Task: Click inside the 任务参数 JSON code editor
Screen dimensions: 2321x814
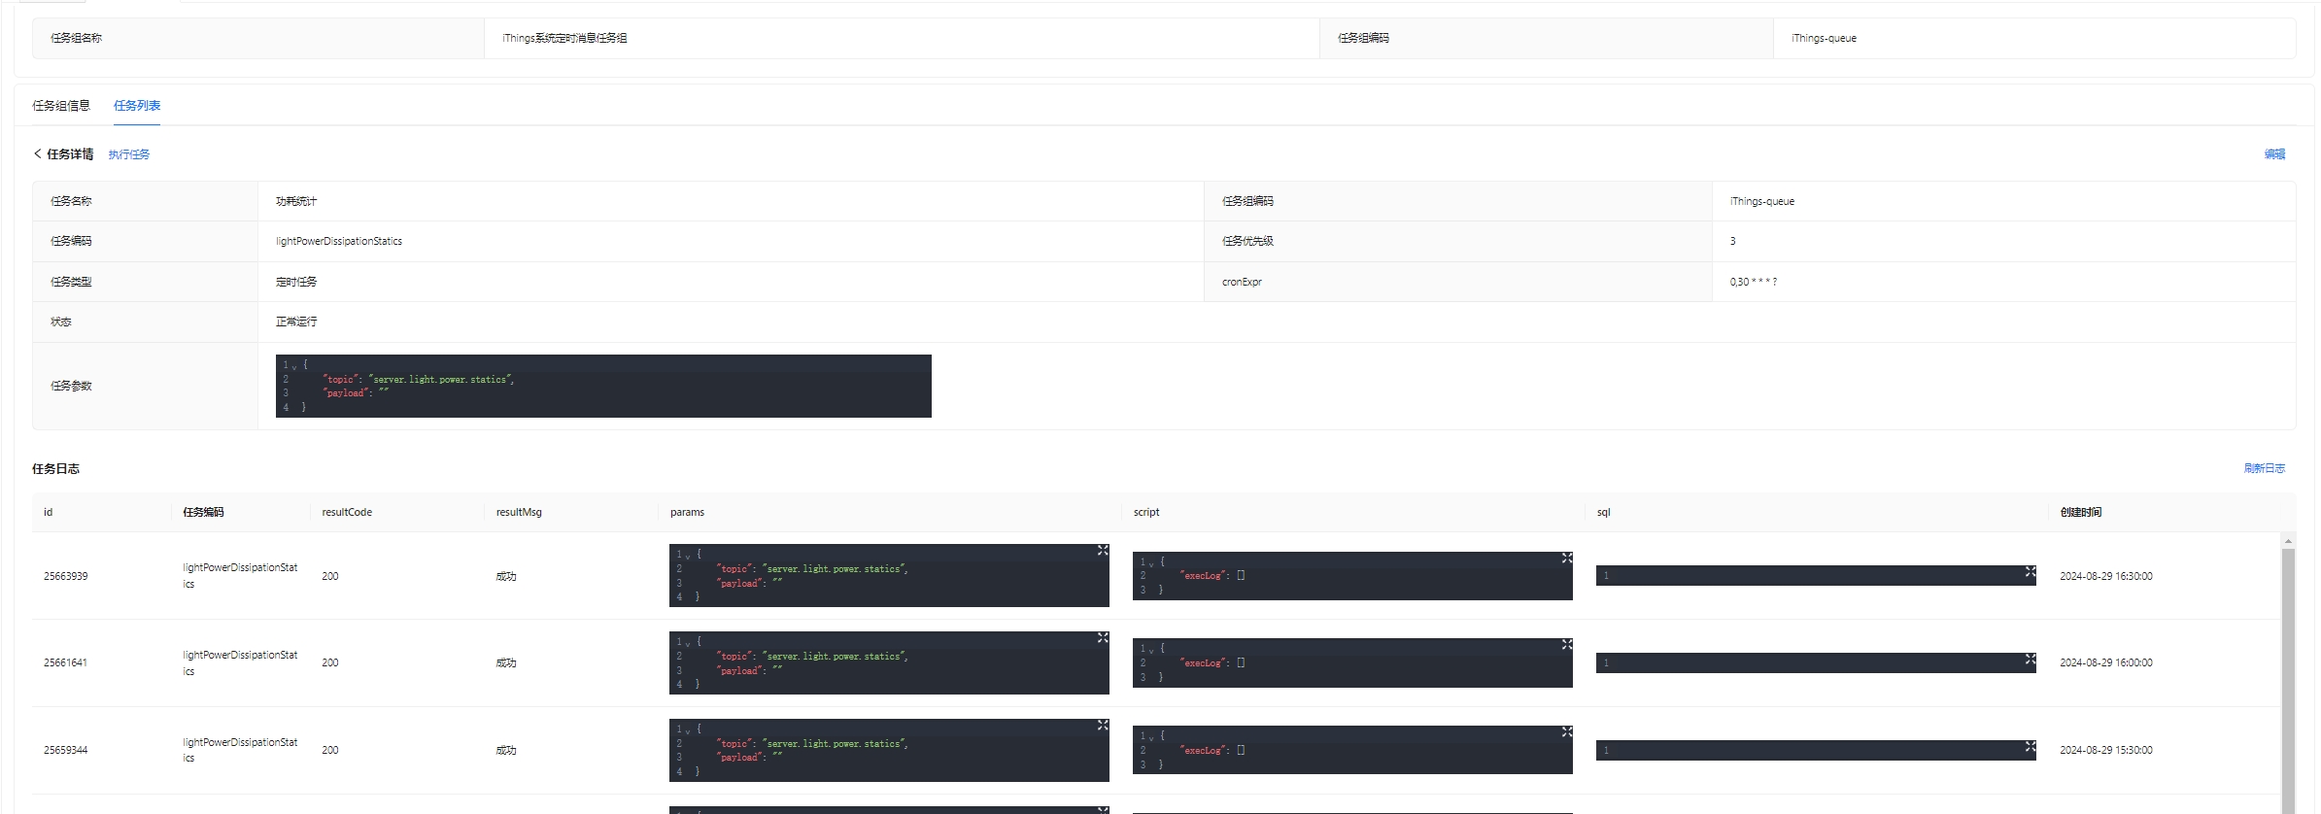Action: 602,386
